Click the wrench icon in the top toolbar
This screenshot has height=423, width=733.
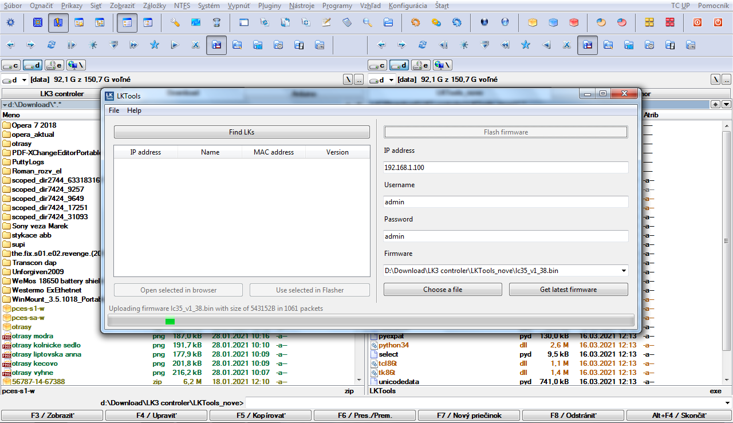[x=175, y=23]
